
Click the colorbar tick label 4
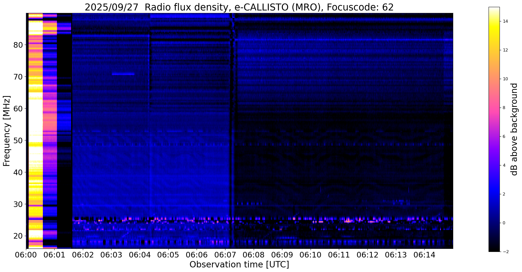[x=504, y=165]
